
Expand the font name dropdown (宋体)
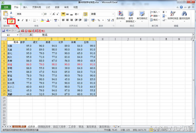tap(41, 14)
